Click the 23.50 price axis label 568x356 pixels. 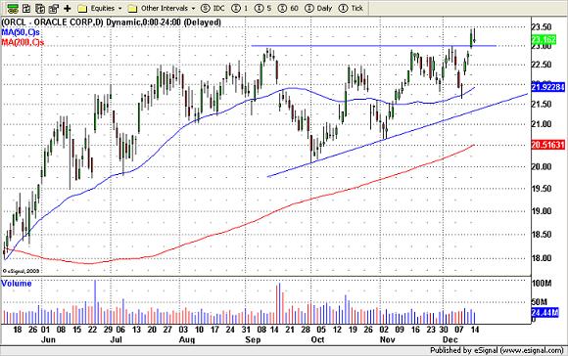[x=542, y=27]
